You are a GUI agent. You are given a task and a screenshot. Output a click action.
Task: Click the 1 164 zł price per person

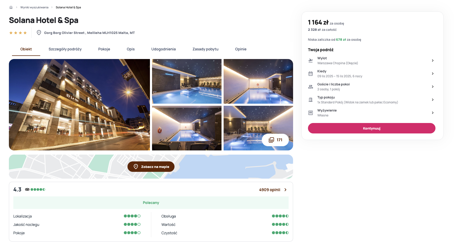coord(318,22)
